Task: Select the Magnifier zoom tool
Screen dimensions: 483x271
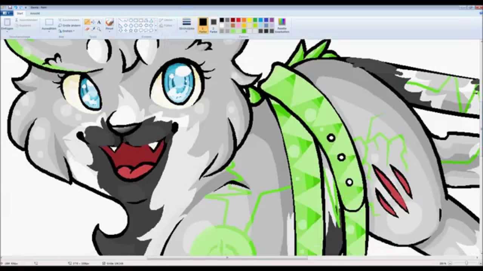Action: coord(99,29)
